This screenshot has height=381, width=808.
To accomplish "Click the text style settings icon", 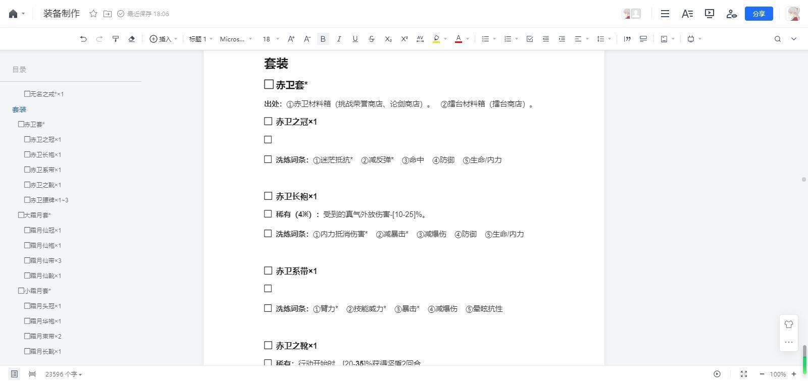I will [687, 14].
